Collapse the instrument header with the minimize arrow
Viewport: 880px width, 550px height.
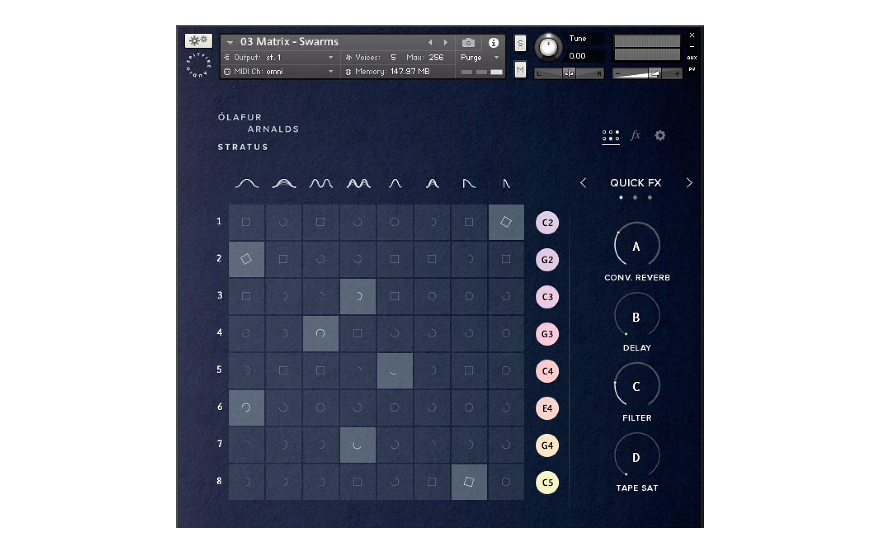(x=692, y=46)
